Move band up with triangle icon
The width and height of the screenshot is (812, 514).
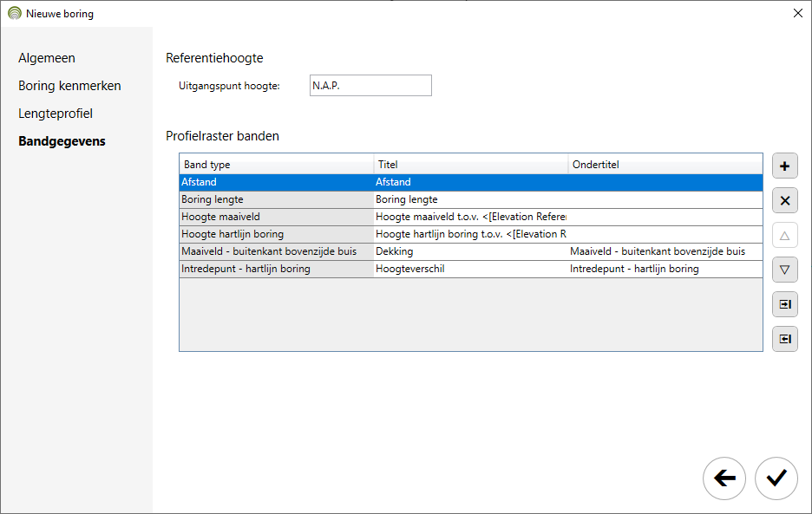click(784, 236)
